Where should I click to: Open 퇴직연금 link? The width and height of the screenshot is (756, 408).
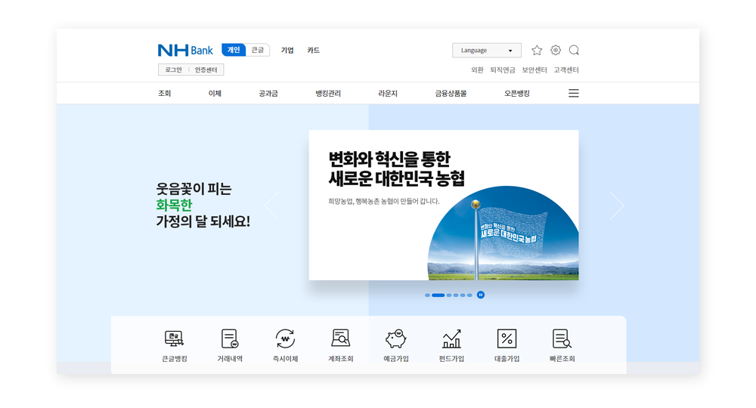point(503,70)
